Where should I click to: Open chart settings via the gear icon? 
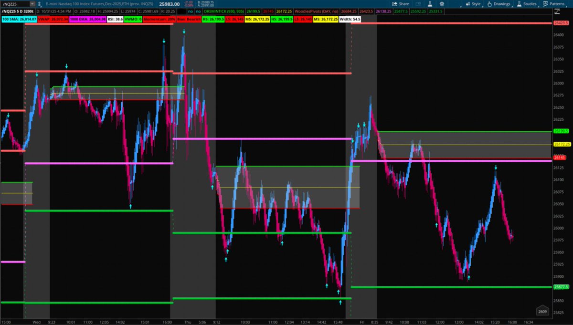[x=442, y=4]
